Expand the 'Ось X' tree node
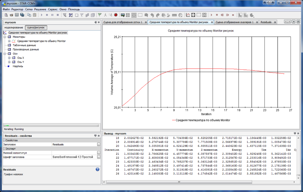The image size is (303, 192). (9, 58)
